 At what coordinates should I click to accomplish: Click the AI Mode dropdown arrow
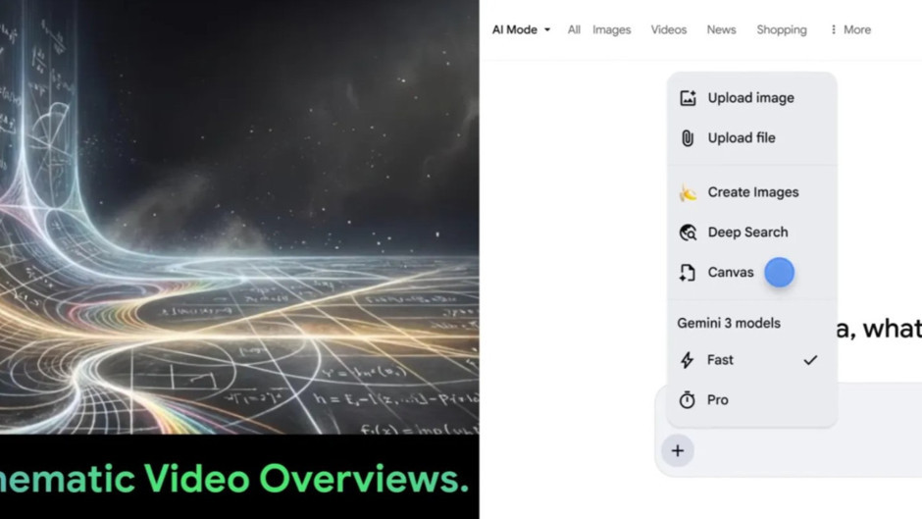pyautogui.click(x=547, y=30)
